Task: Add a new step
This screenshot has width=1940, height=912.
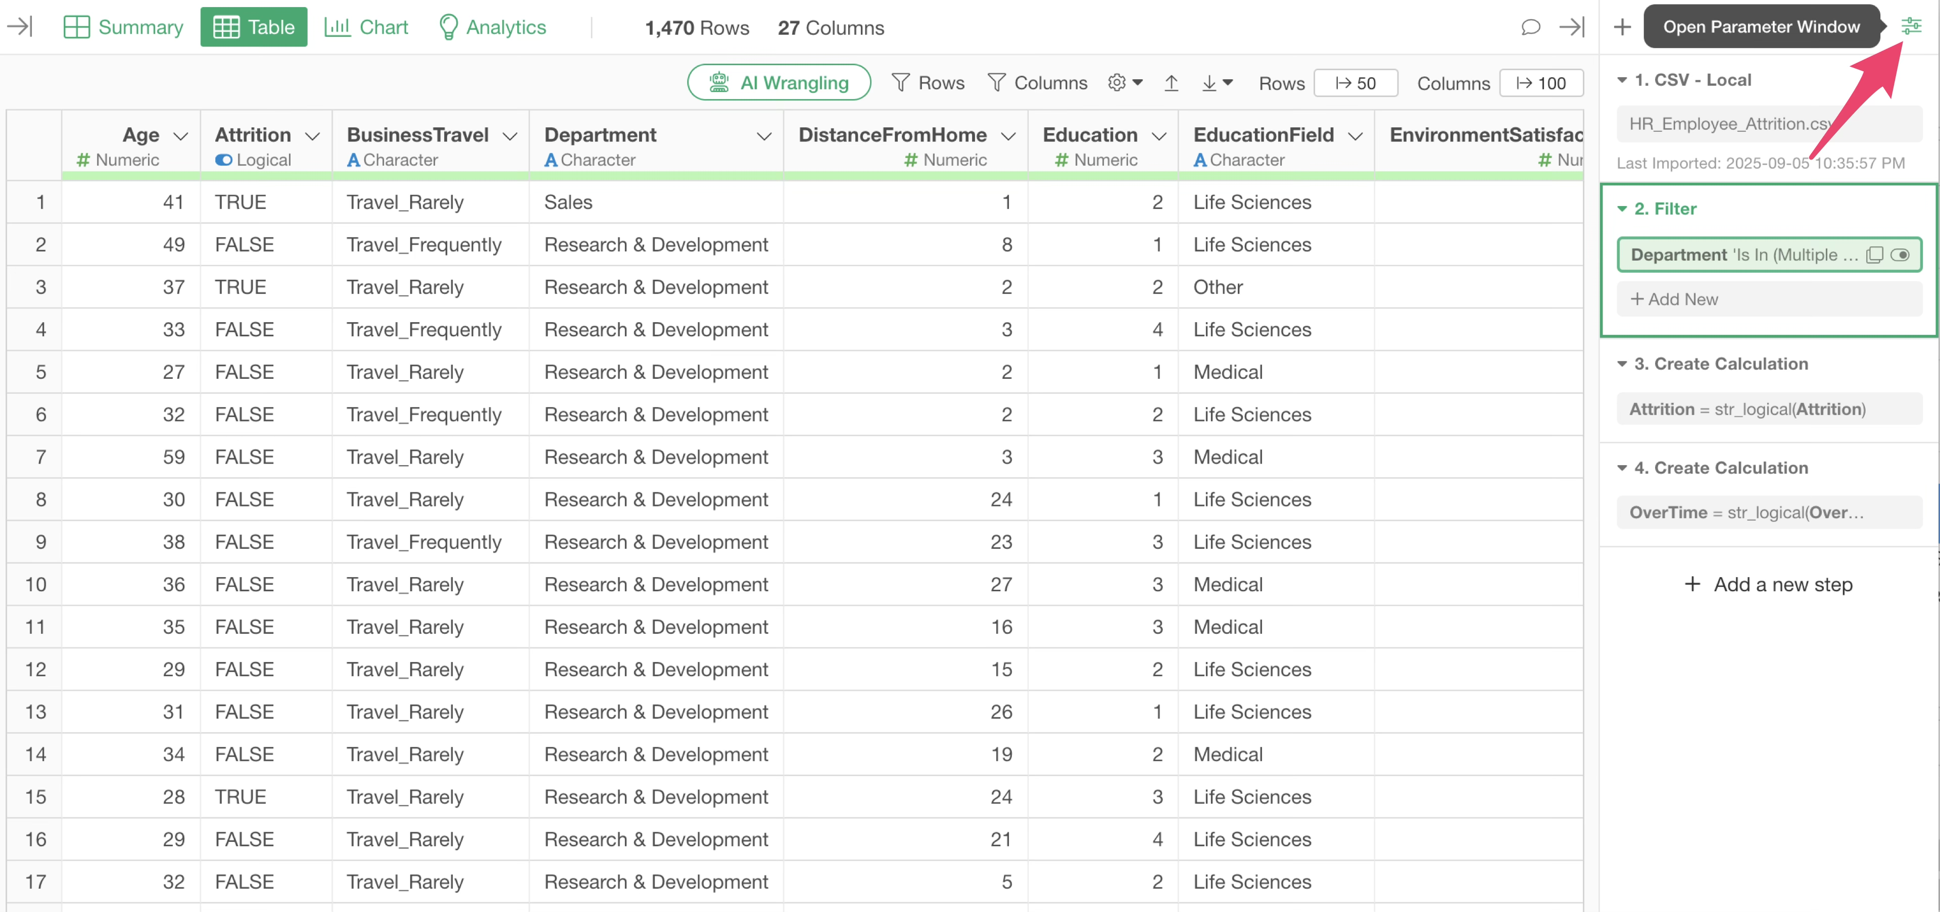Action: coord(1768,585)
